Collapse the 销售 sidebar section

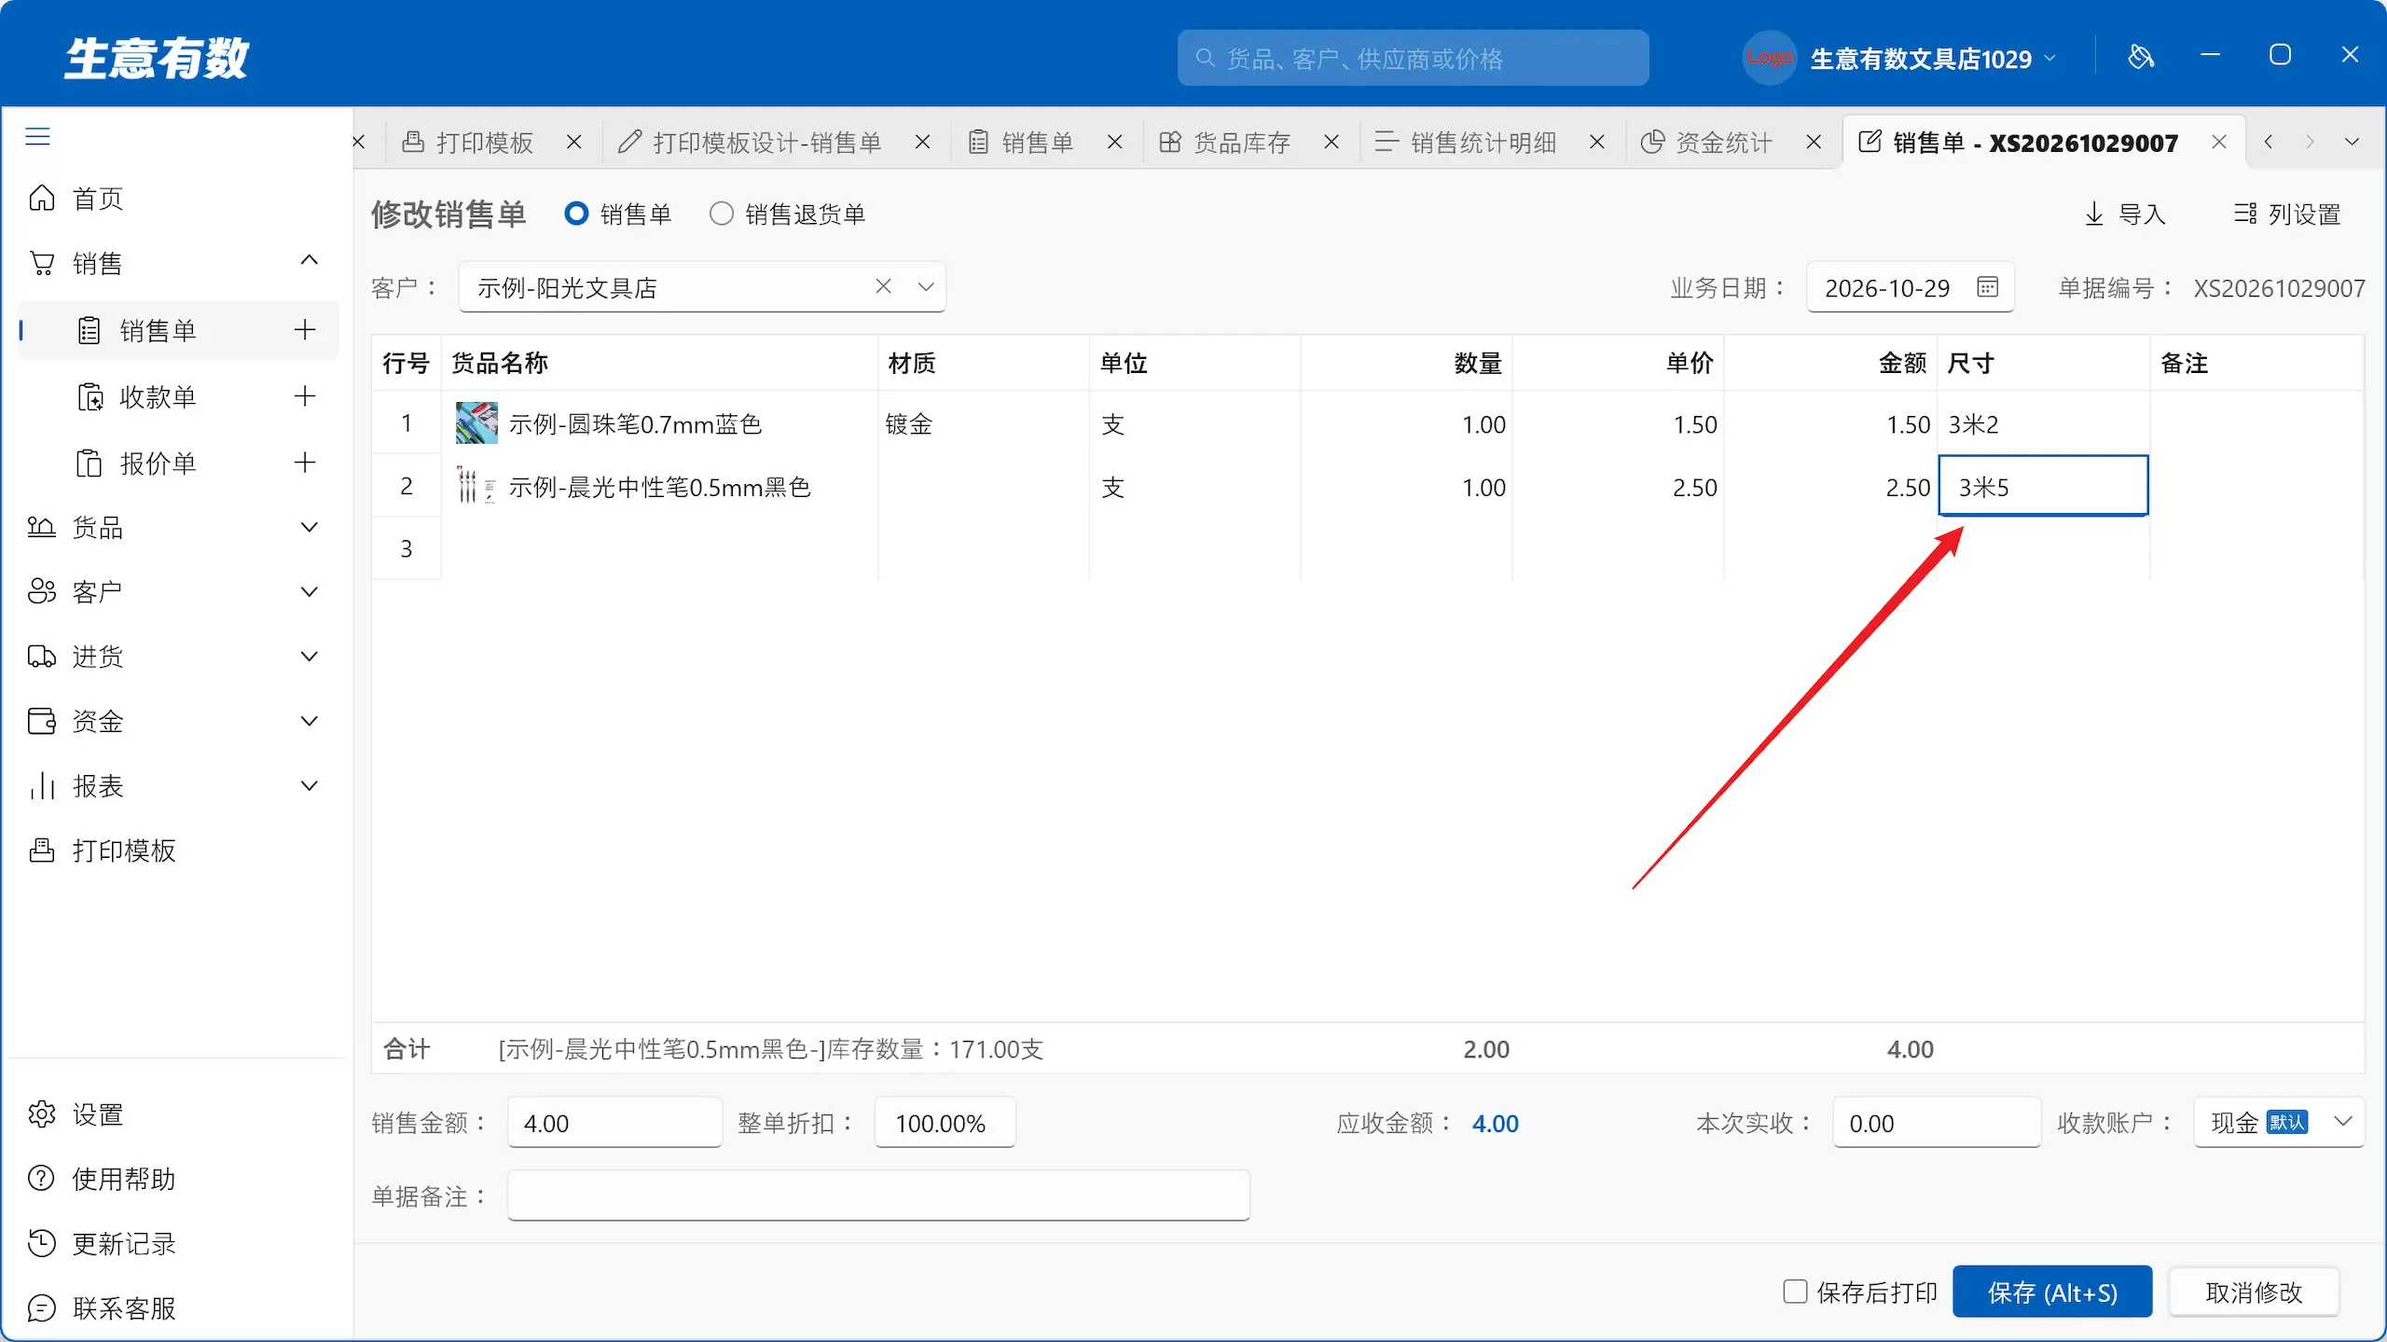[x=310, y=261]
